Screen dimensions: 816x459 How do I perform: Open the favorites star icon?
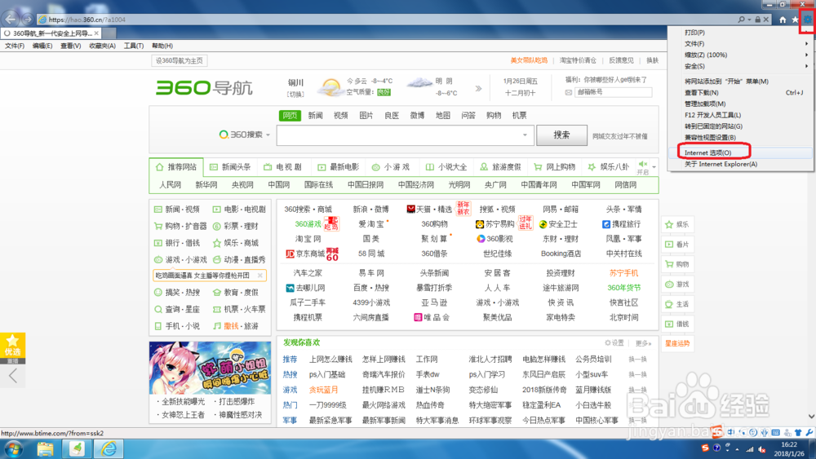(x=795, y=20)
